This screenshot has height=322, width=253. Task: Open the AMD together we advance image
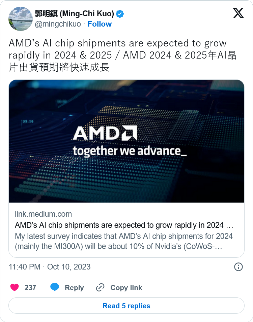pyautogui.click(x=126, y=141)
